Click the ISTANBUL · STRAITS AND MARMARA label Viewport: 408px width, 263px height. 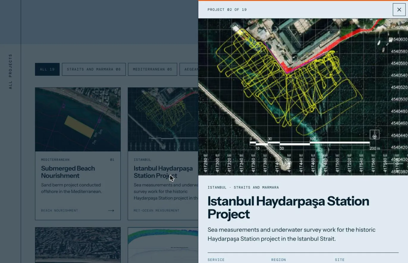243,187
